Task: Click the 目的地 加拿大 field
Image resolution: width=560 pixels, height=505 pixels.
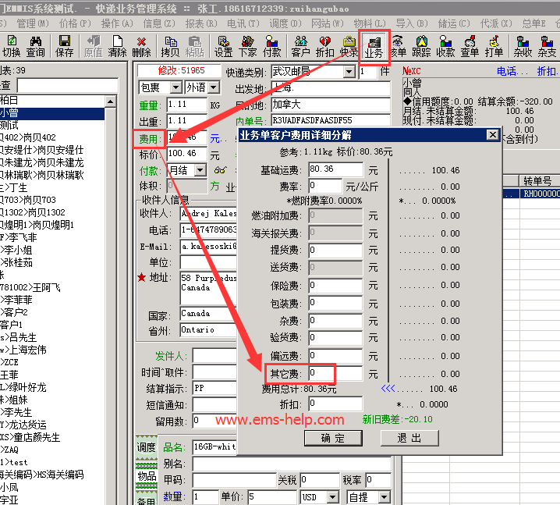Action: pyautogui.click(x=331, y=105)
